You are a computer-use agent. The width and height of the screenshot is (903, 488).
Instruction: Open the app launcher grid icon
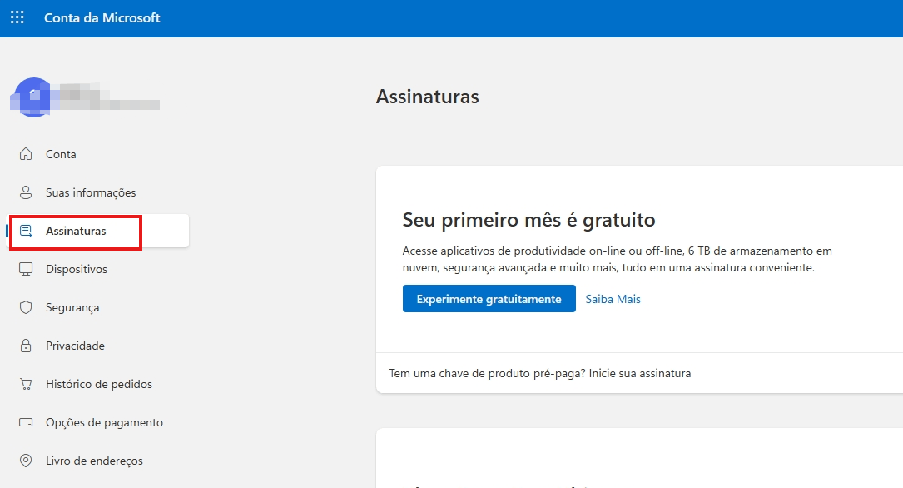pos(17,17)
